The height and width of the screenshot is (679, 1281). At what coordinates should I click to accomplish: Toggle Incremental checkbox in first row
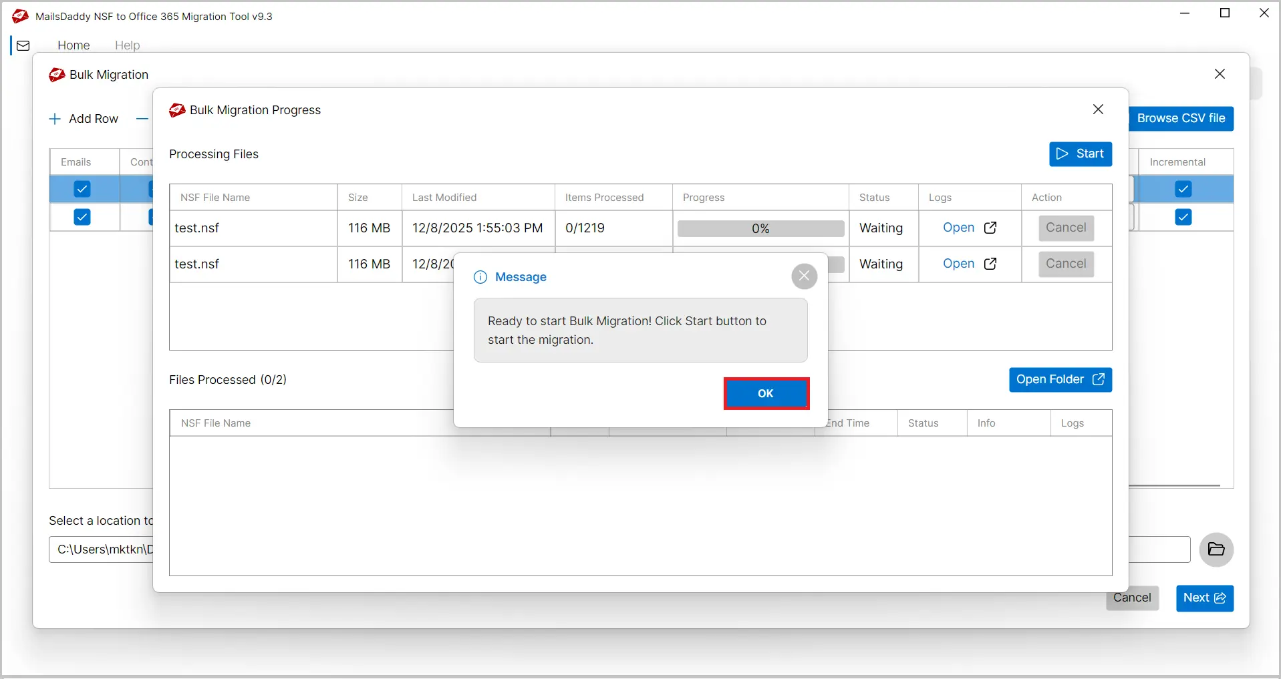click(1183, 189)
